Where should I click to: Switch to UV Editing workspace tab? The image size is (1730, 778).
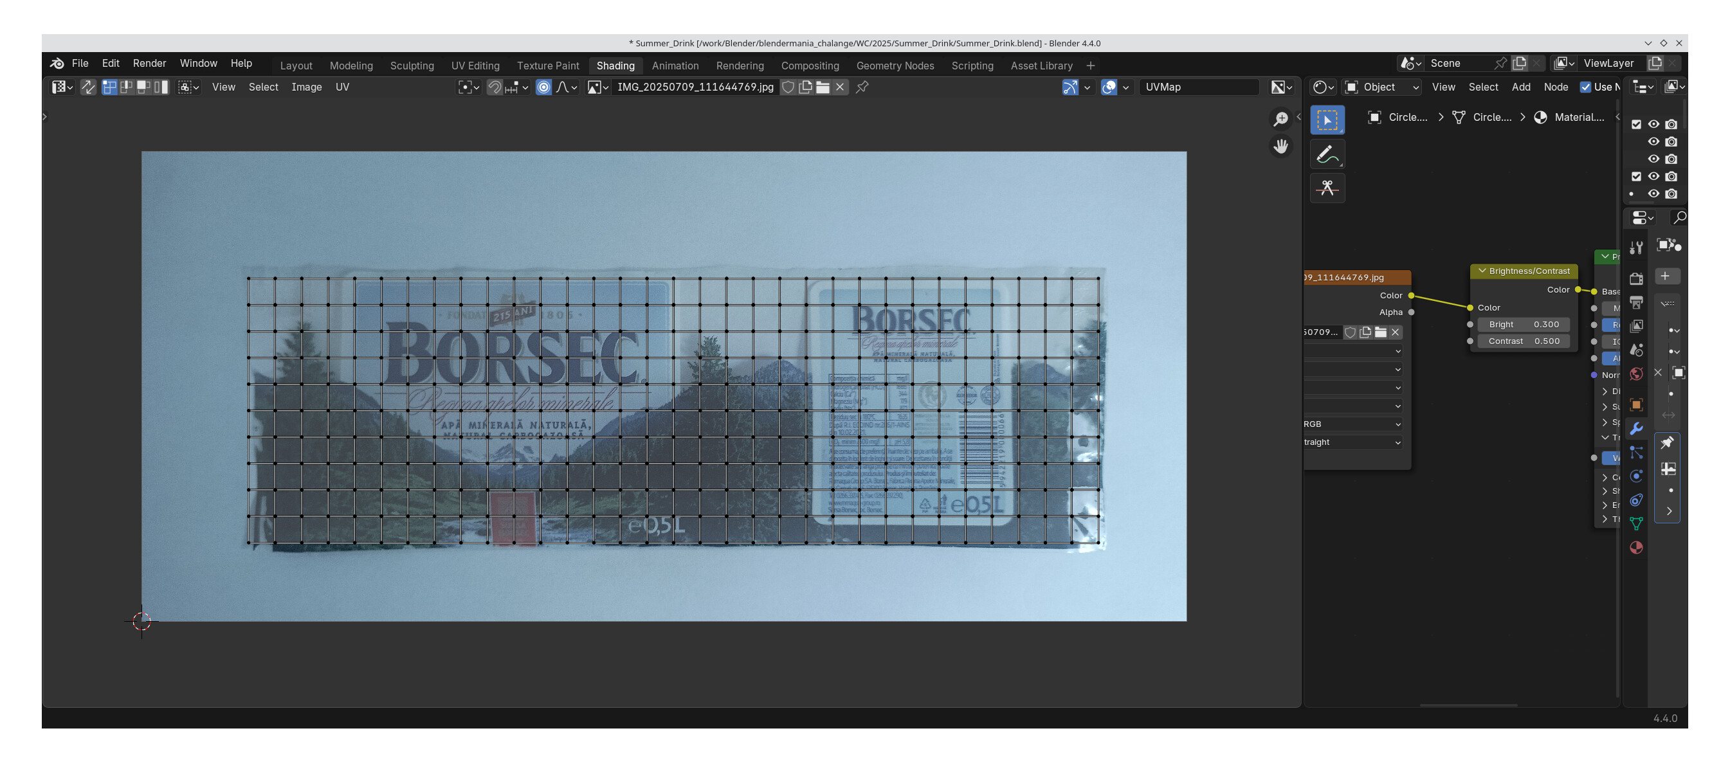click(x=475, y=66)
